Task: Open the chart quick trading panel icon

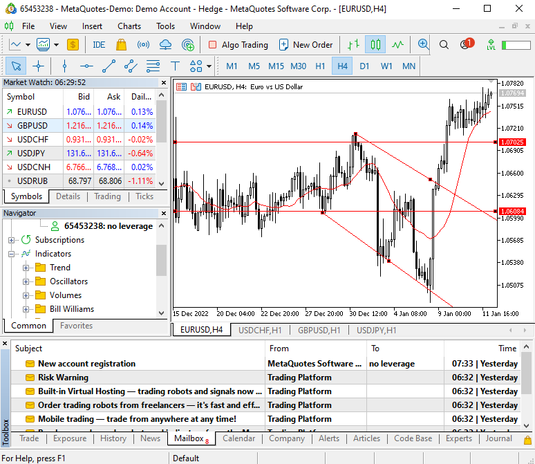Action: (x=181, y=86)
